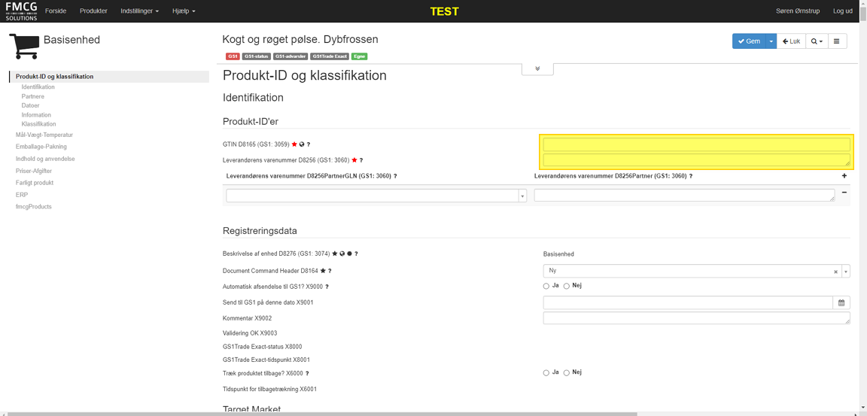Expand the double-chevron header panel toggle
Viewport: 867px width, 416px height.
[537, 68]
